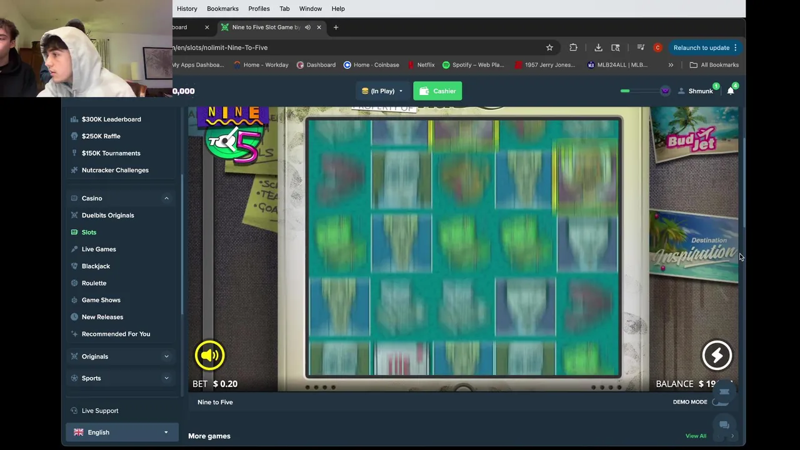Show more bookmarks with the double chevron

coord(671,65)
